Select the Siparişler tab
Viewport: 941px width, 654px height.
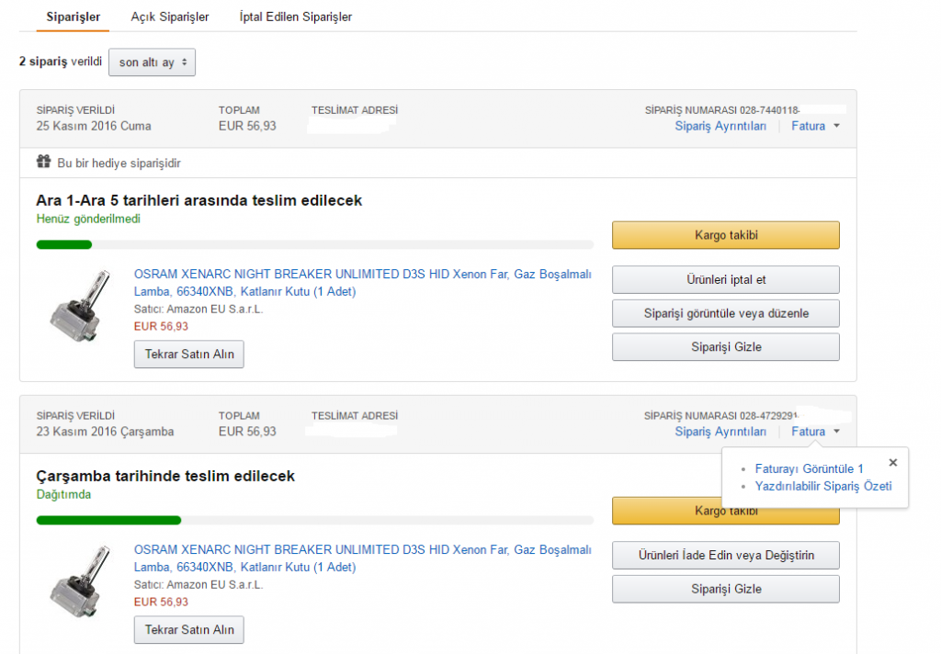(x=74, y=17)
